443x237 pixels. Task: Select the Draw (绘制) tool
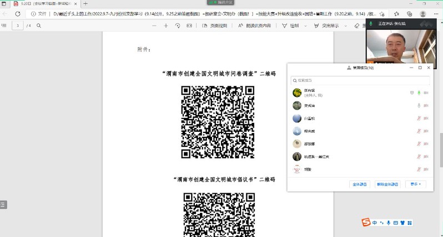pyautogui.click(x=290, y=25)
